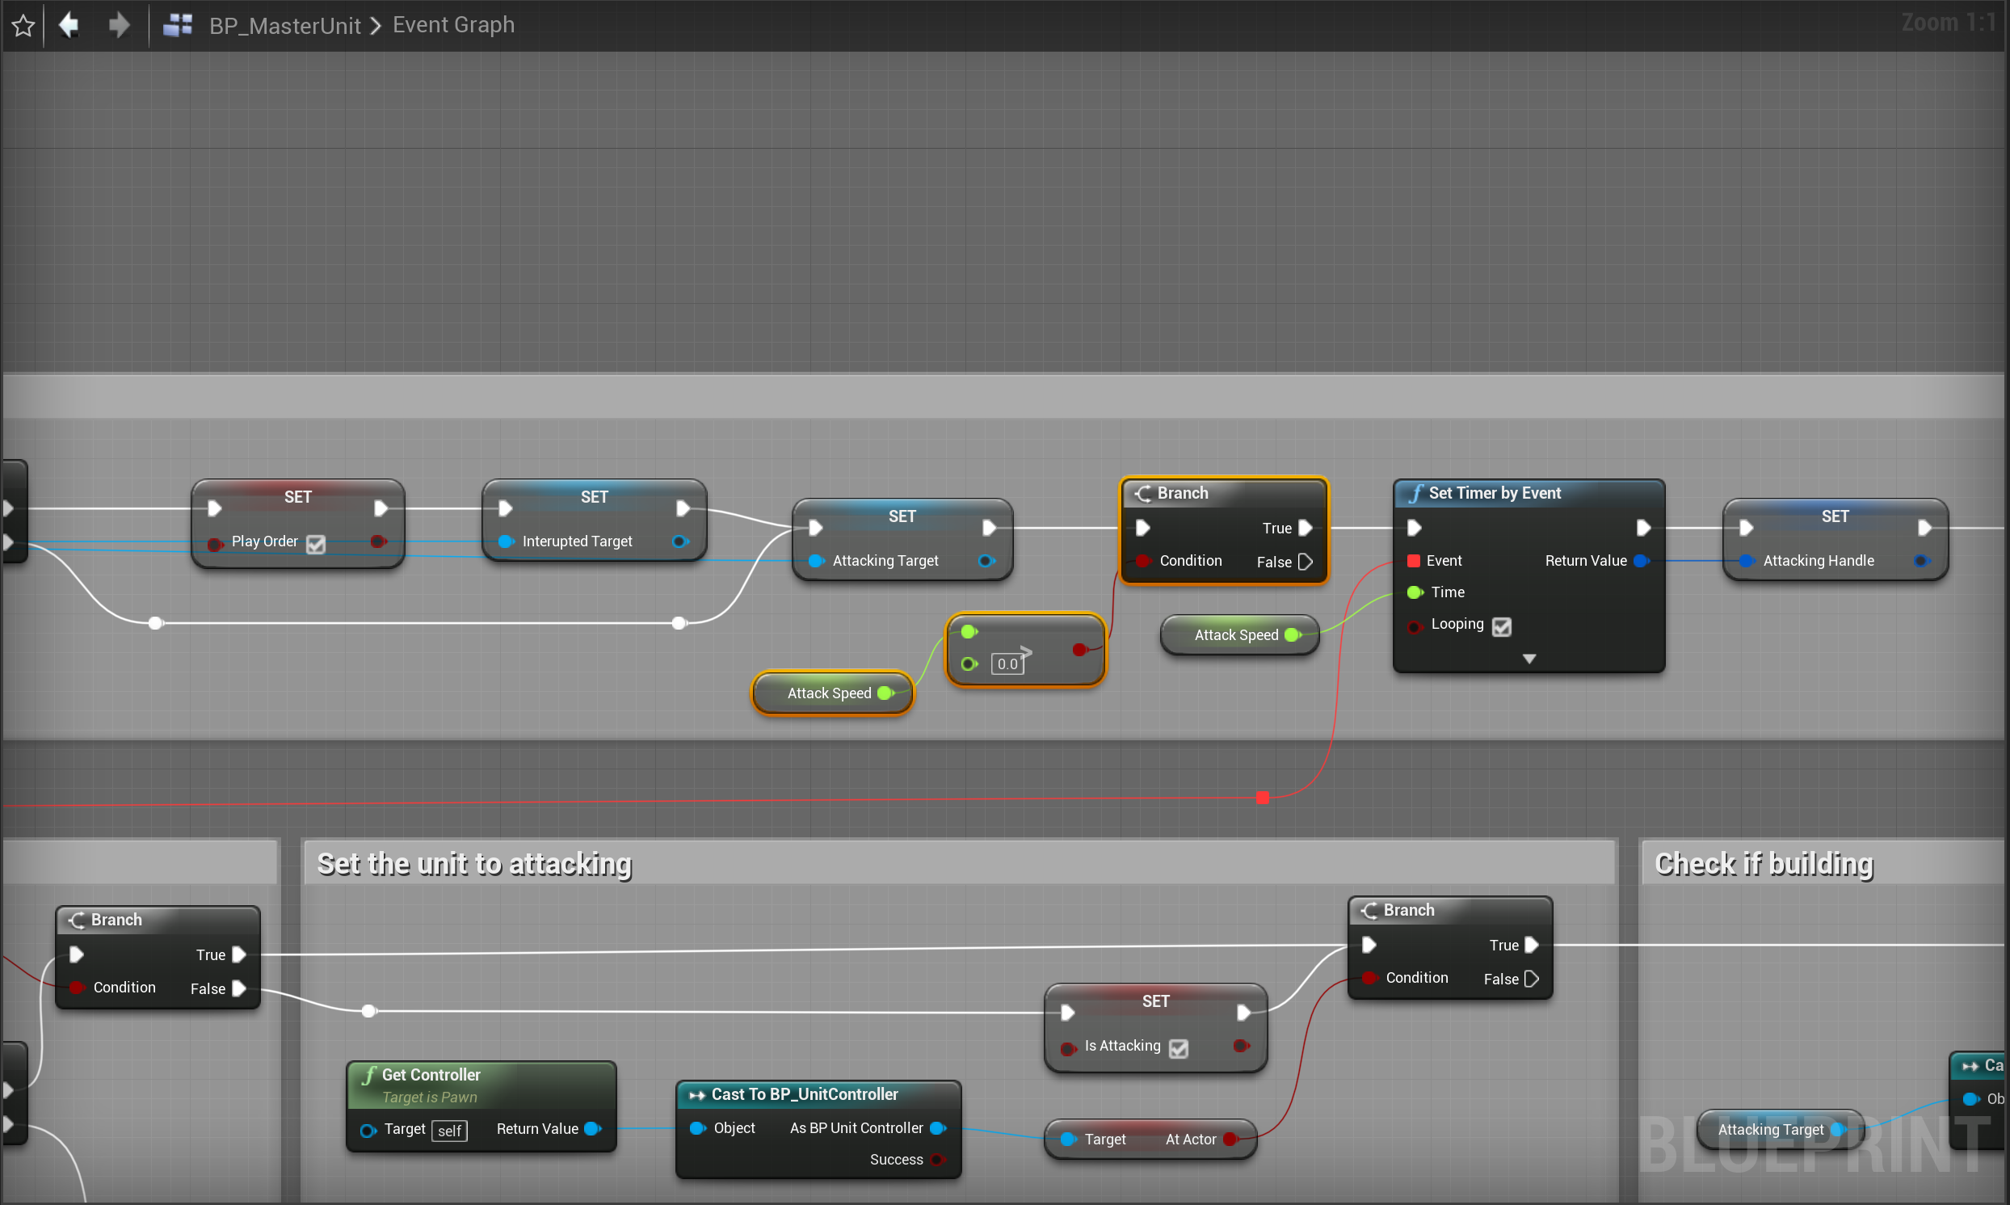
Task: Click the red event delegate reroute node
Action: point(1262,798)
